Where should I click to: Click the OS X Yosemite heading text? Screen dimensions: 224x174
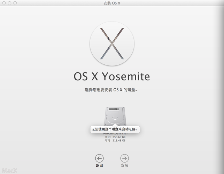[x=112, y=76]
